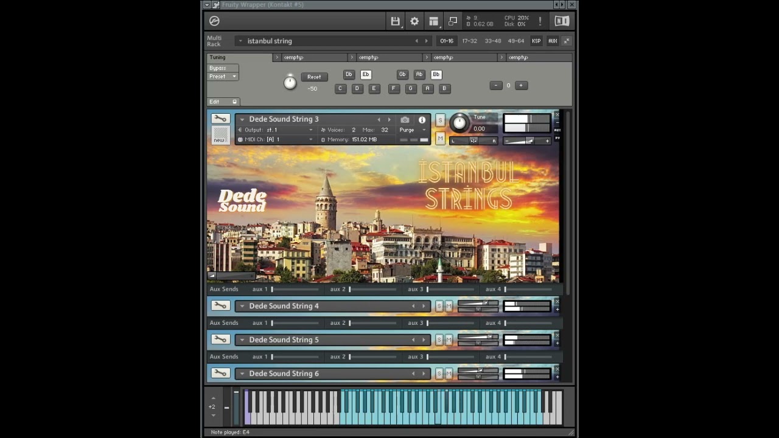This screenshot has width=779, height=438.
Task: Open wrench edit mode for String 3
Action: [220, 119]
